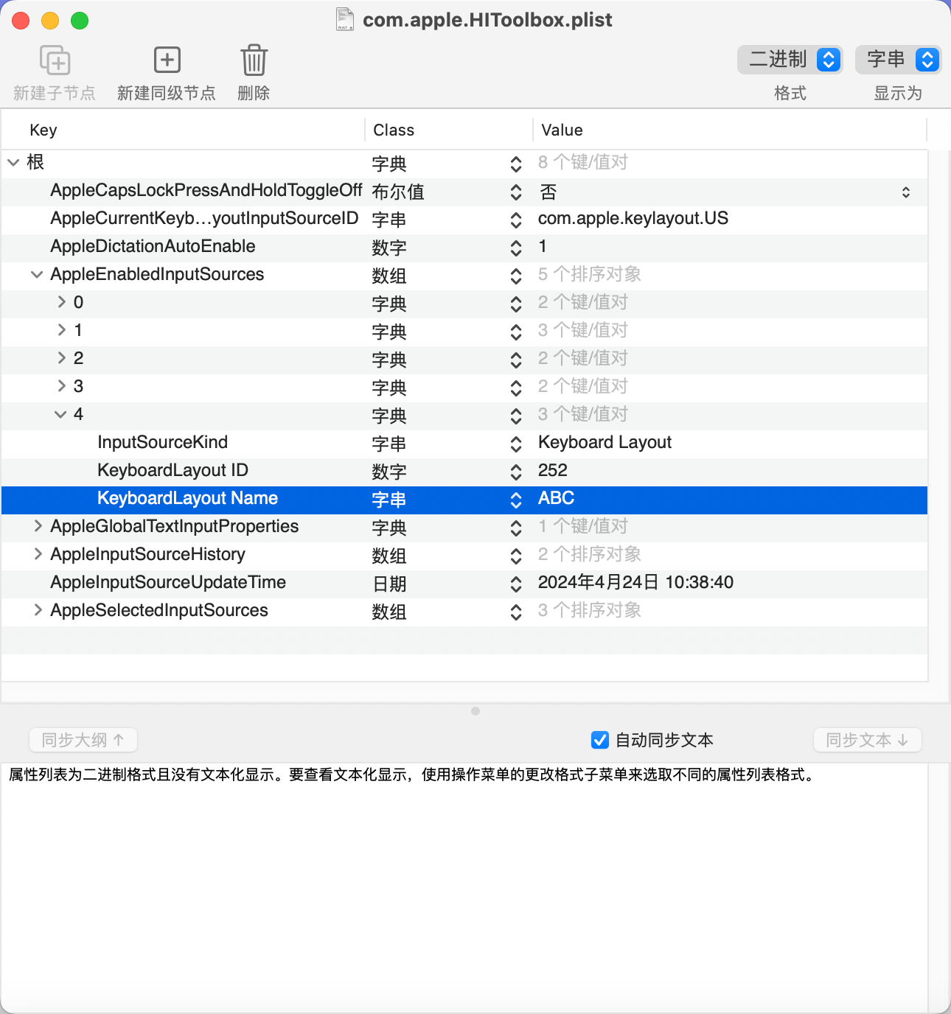Viewport: 951px width, 1014px height.
Task: Click the 同步文本 button
Action: pyautogui.click(x=868, y=740)
